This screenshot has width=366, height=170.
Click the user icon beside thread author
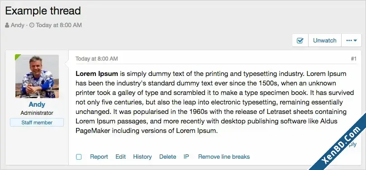[7, 25]
